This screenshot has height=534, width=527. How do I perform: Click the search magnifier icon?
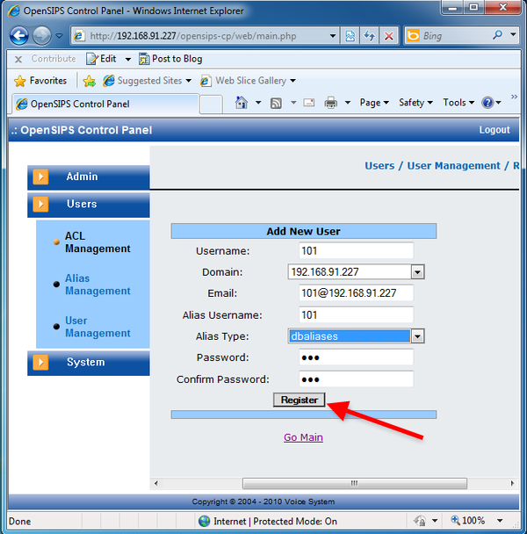coord(497,35)
